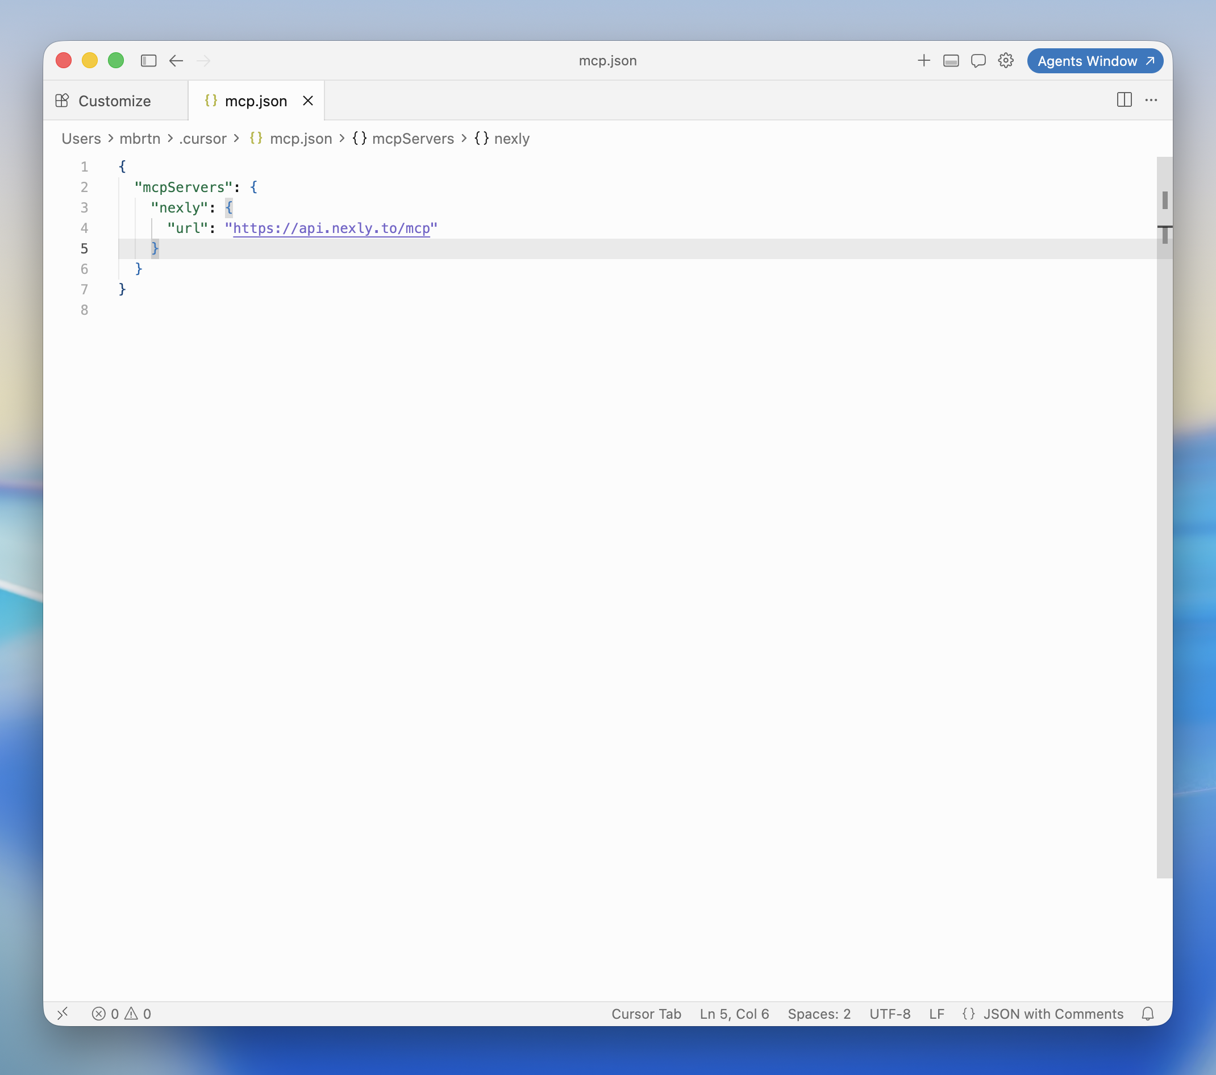The height and width of the screenshot is (1075, 1216).
Task: Close window with red button
Action: pos(64,61)
